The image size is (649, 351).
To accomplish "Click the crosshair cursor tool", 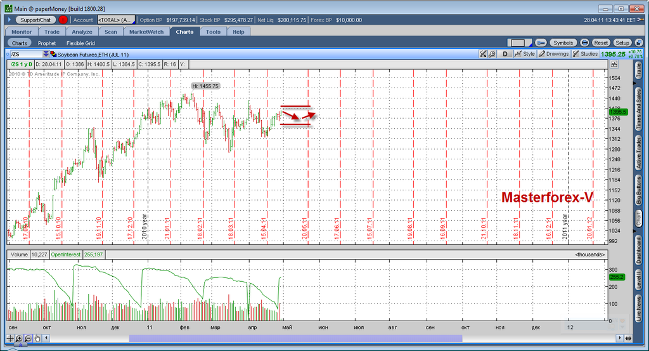I will point(10,338).
